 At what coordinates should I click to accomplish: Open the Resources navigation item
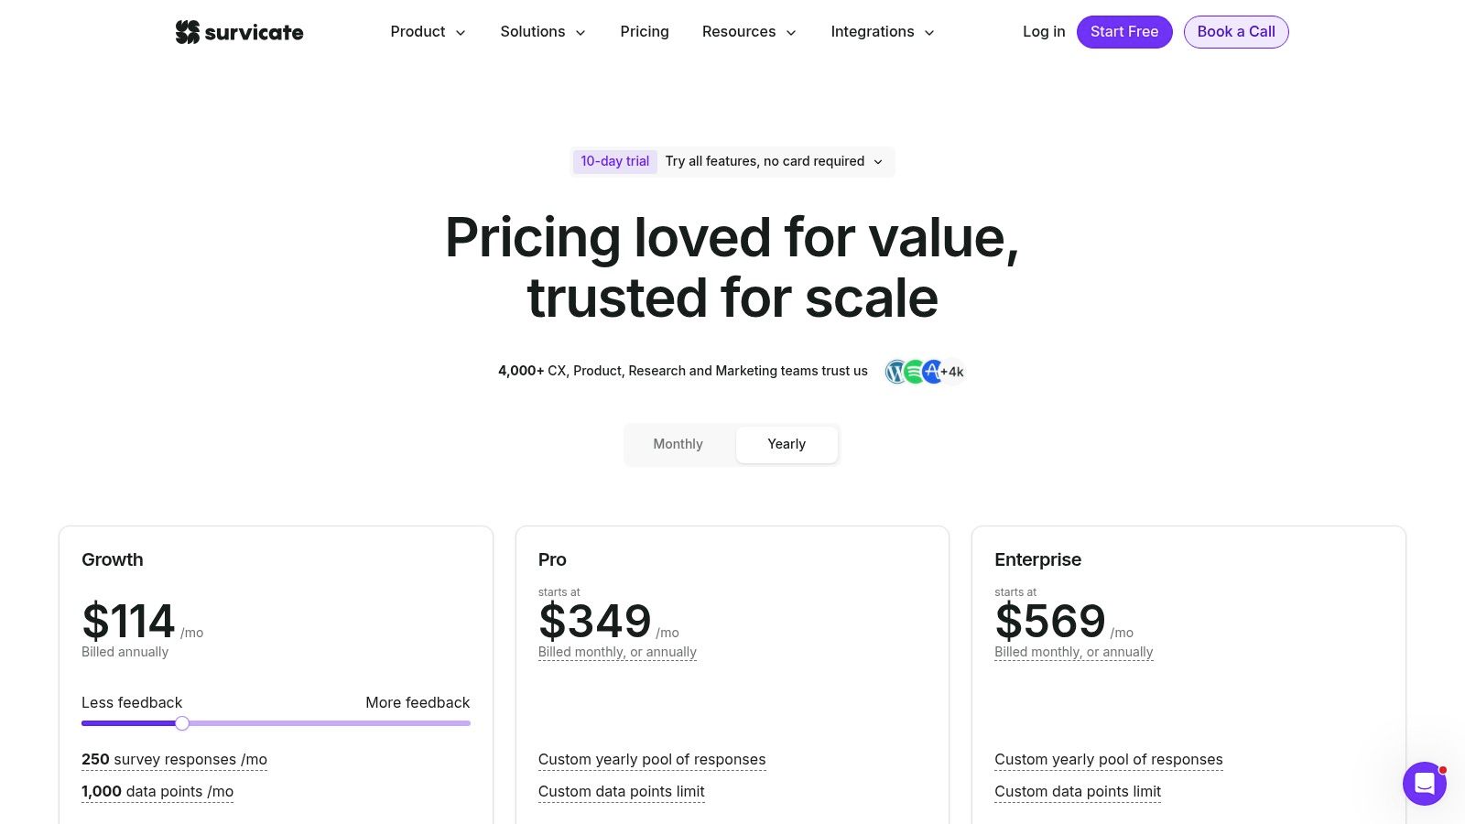[748, 31]
